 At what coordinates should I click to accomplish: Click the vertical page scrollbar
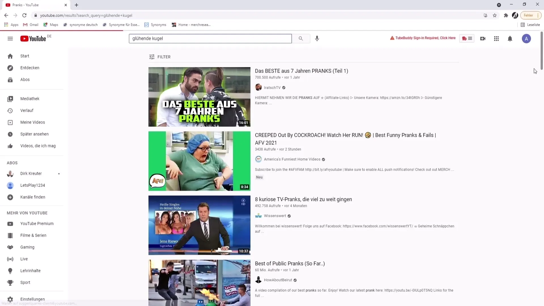coord(541,51)
